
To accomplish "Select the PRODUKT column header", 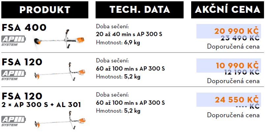I will (x=44, y=10).
